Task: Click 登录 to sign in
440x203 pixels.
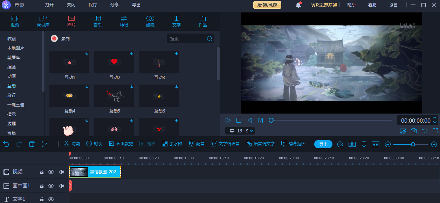Action: click(19, 5)
